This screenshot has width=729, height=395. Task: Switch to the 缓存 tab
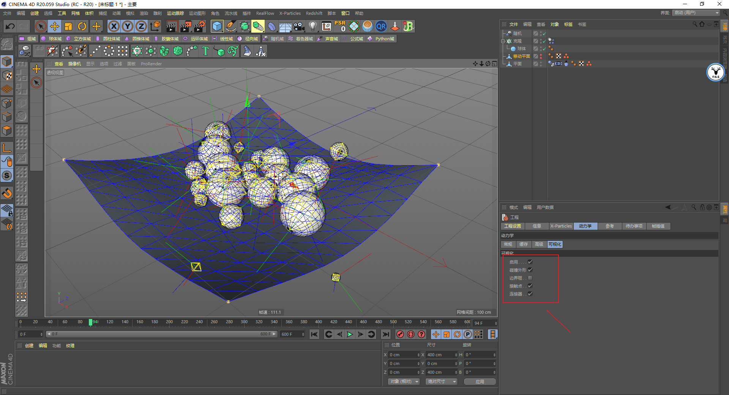[x=524, y=244]
